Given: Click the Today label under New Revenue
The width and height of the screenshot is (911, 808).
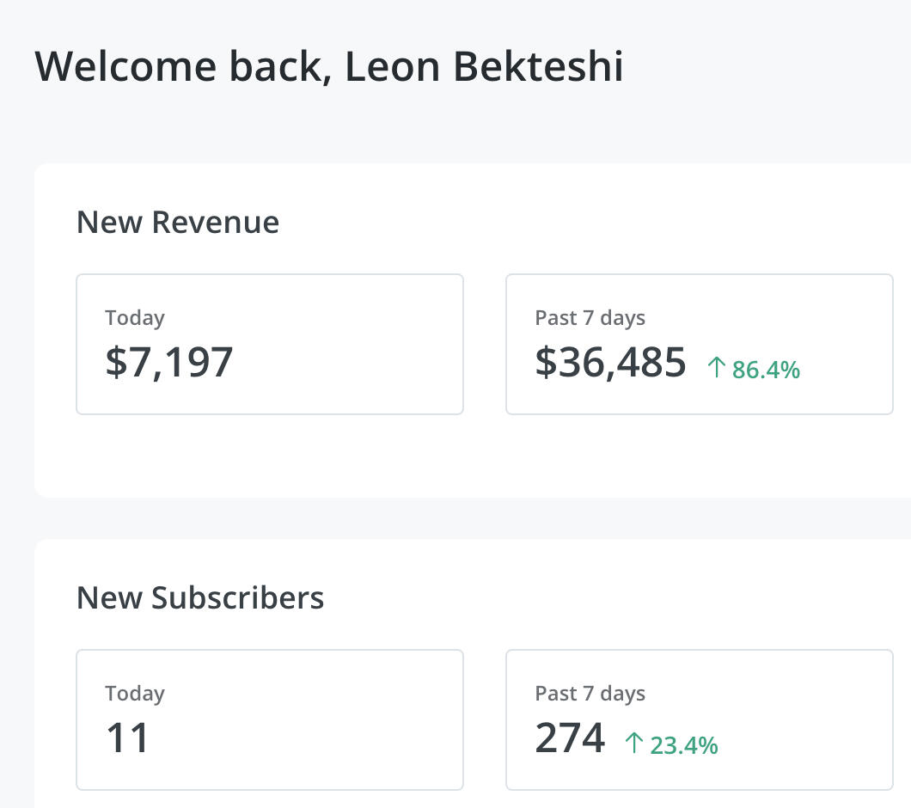Looking at the screenshot, I should click(135, 317).
